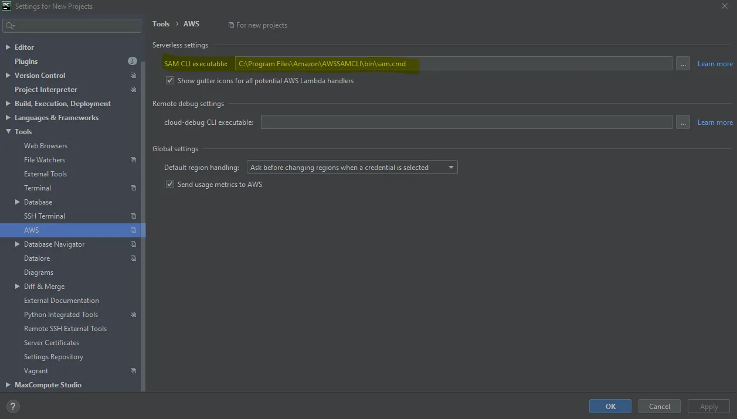Expand the Database Navigator node
The image size is (737, 419).
coord(18,244)
